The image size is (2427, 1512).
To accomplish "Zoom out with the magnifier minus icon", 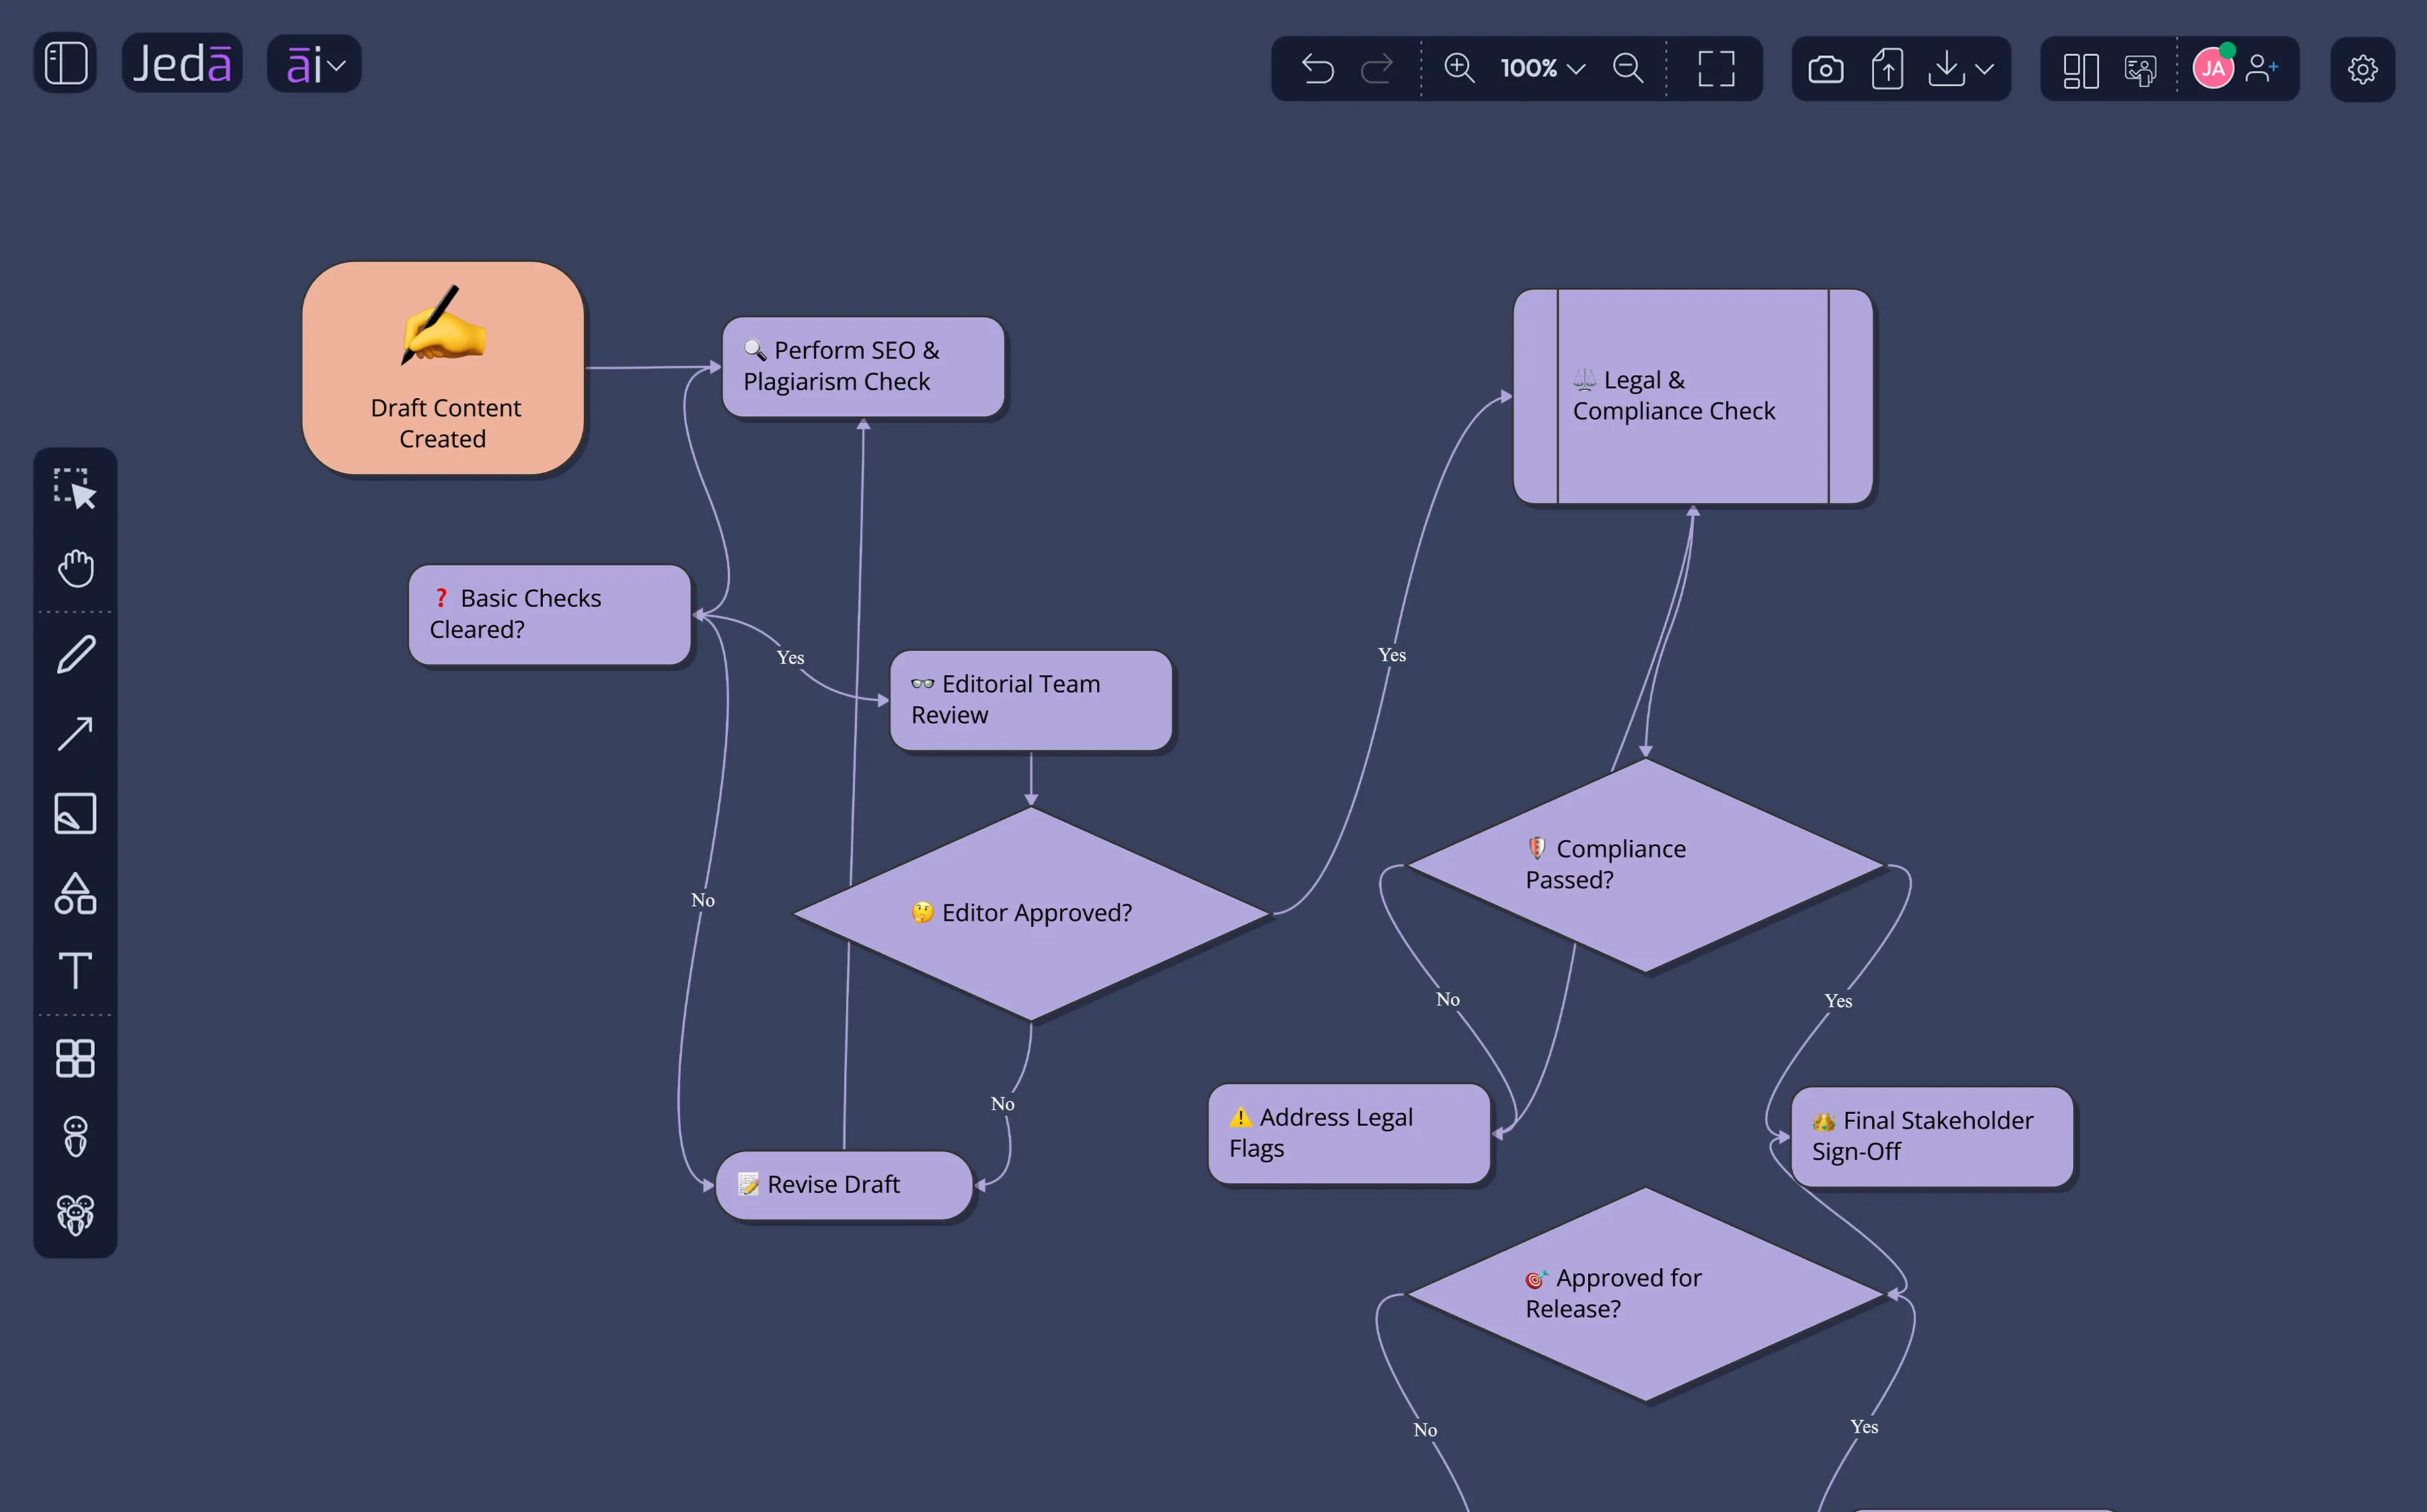I will pyautogui.click(x=1628, y=68).
